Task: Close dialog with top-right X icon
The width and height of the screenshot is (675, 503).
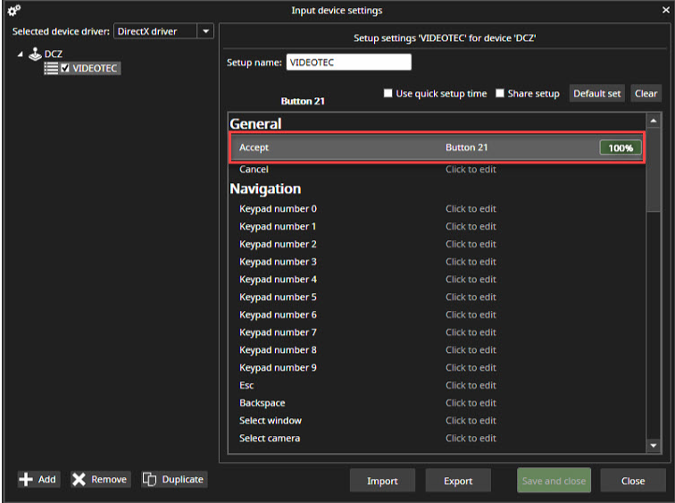Action: [x=661, y=11]
